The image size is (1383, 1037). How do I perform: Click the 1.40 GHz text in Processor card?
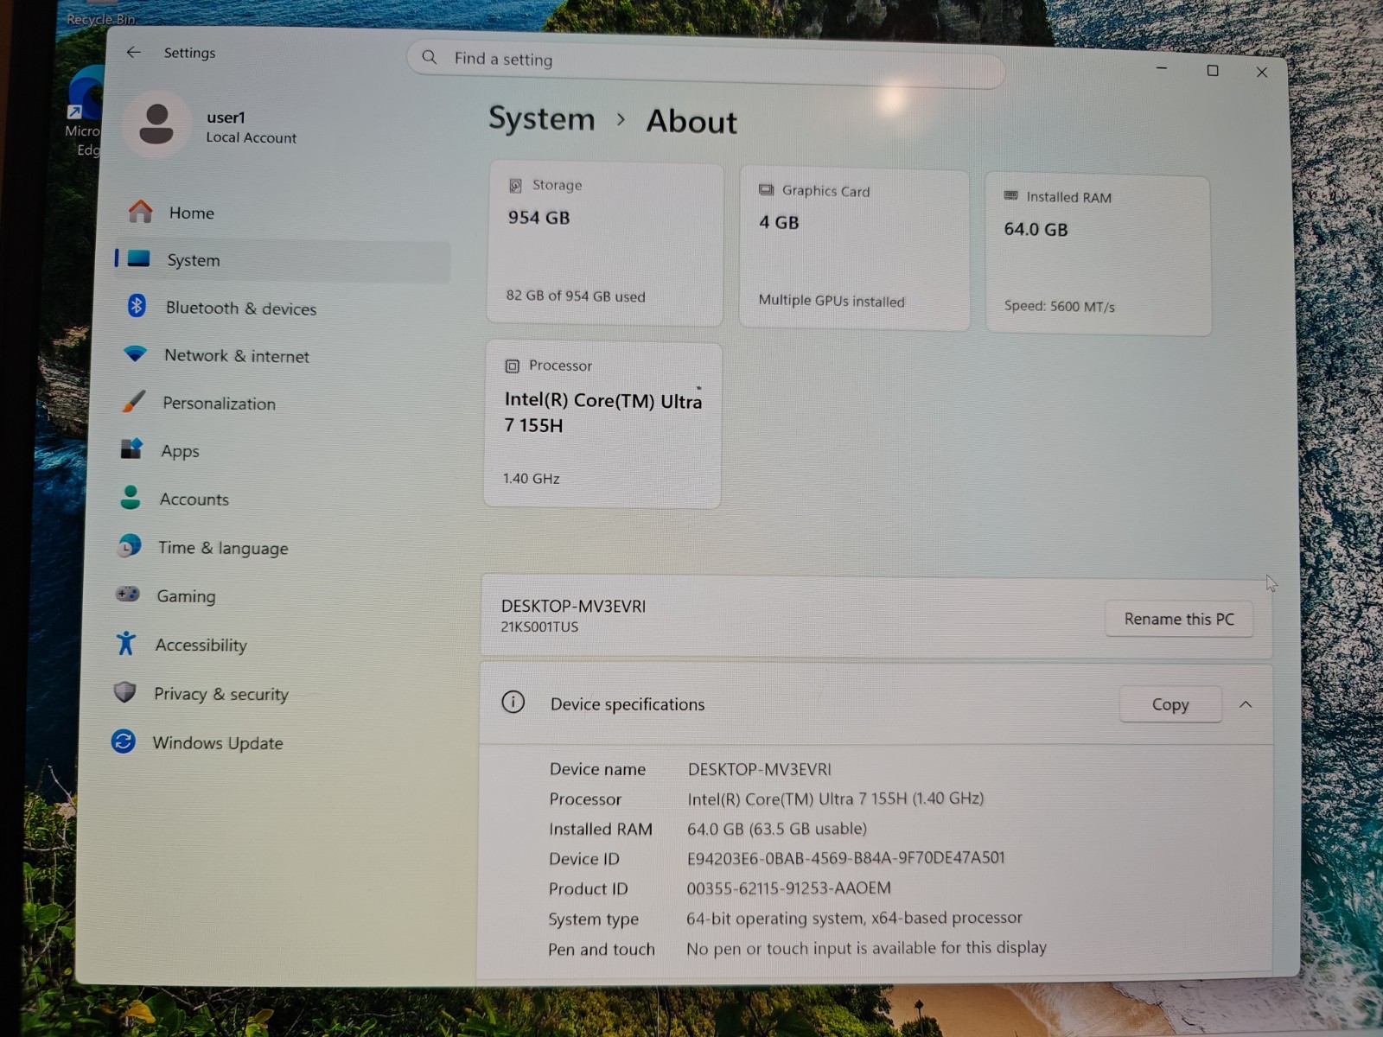coord(532,478)
